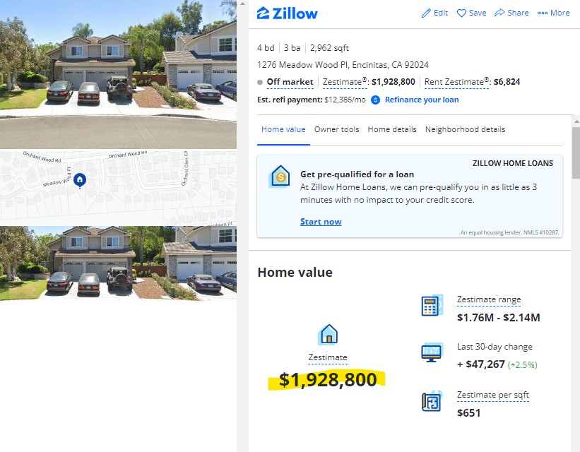
Task: Open the Home details tab
Action: 391,129
